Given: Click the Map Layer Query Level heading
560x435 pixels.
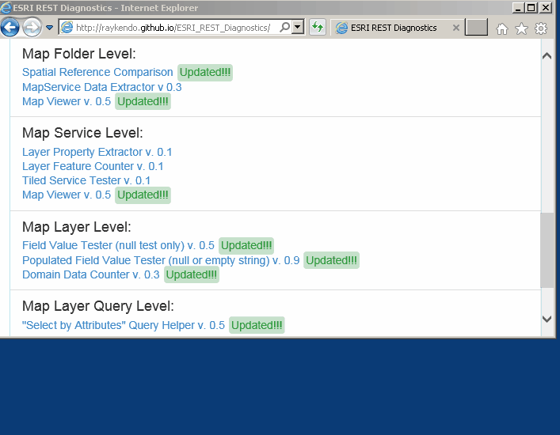Looking at the screenshot, I should coord(98,306).
